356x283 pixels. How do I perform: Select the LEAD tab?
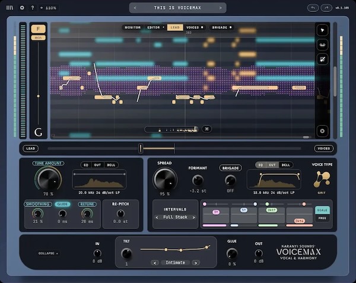click(175, 27)
